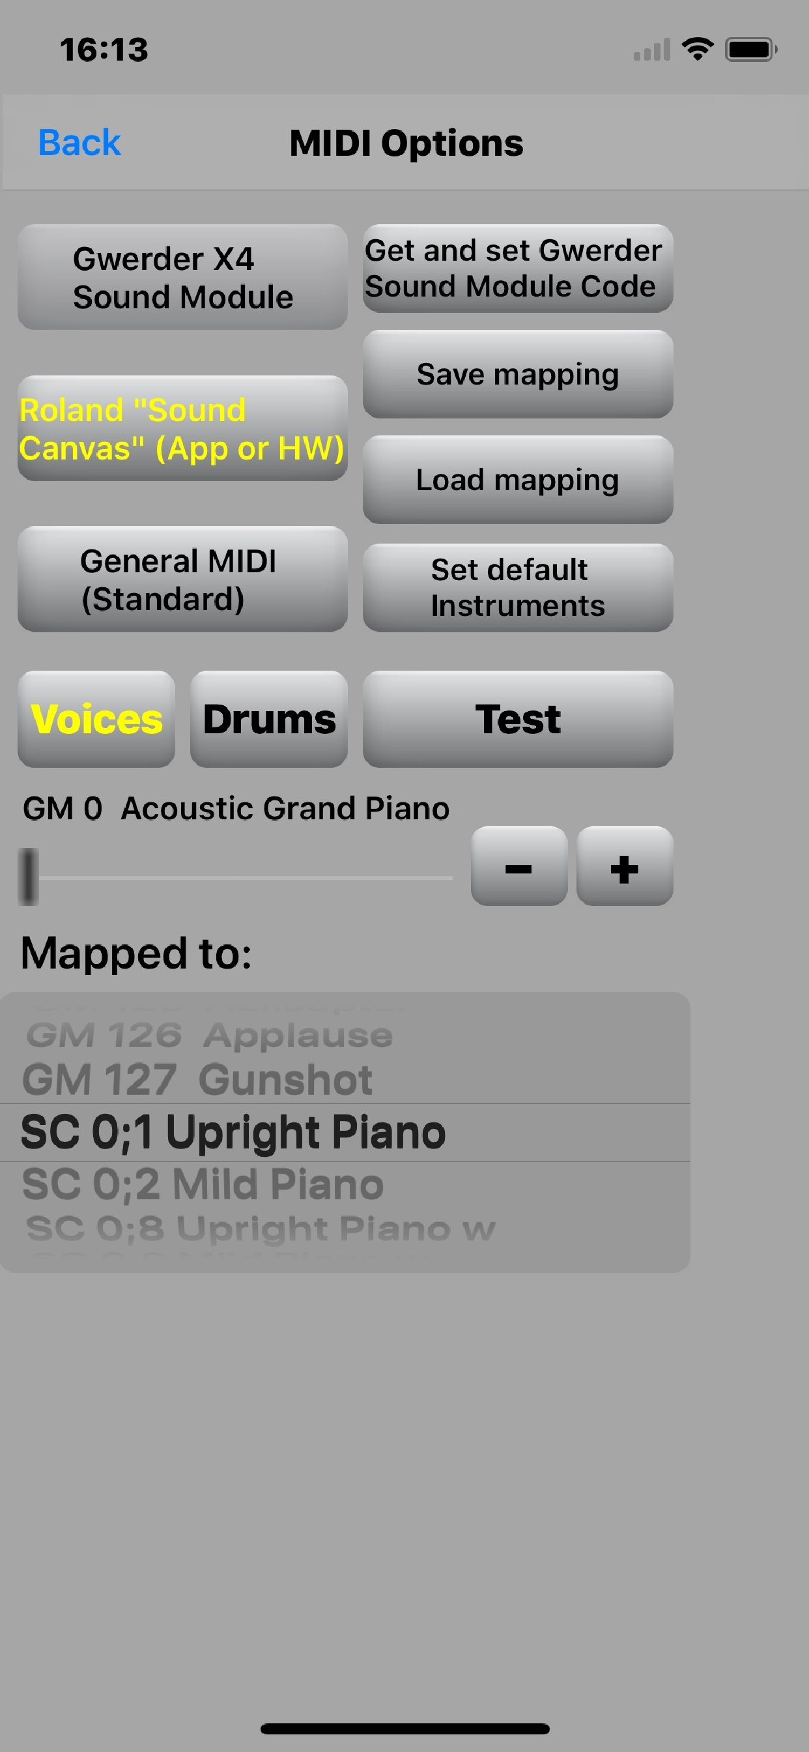Viewport: 809px width, 1752px height.
Task: Select Gwerder X4 Sound Module option
Action: pos(182,278)
